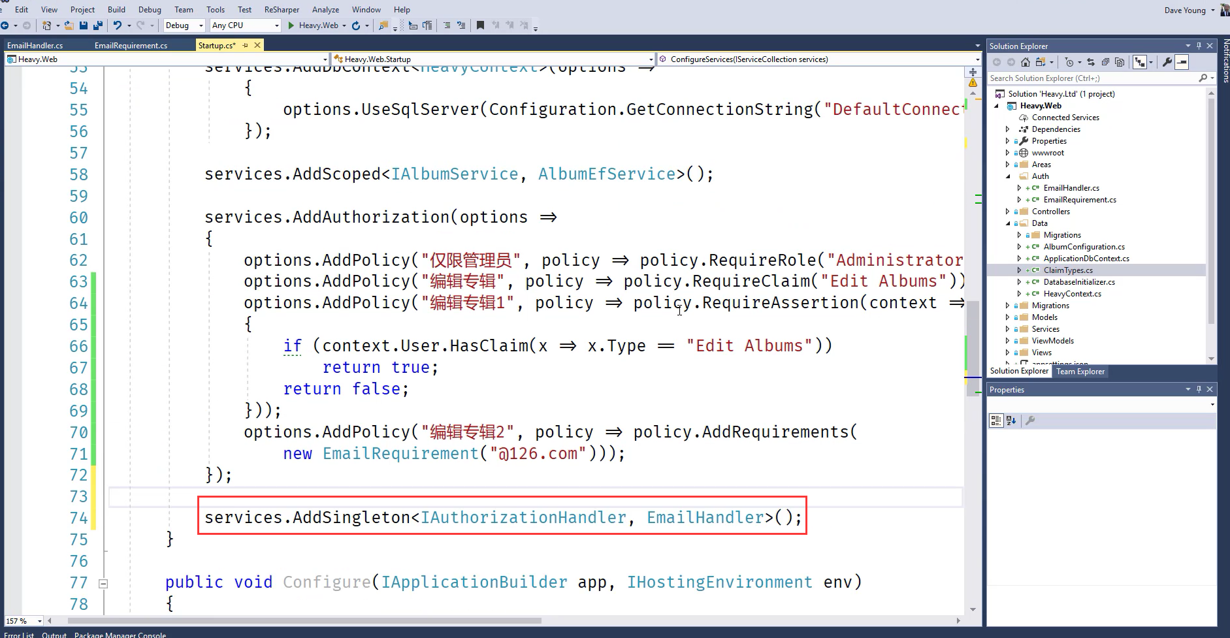Click the bookmark icon in the toolbar
Viewport: 1230px width, 638px height.
(480, 25)
